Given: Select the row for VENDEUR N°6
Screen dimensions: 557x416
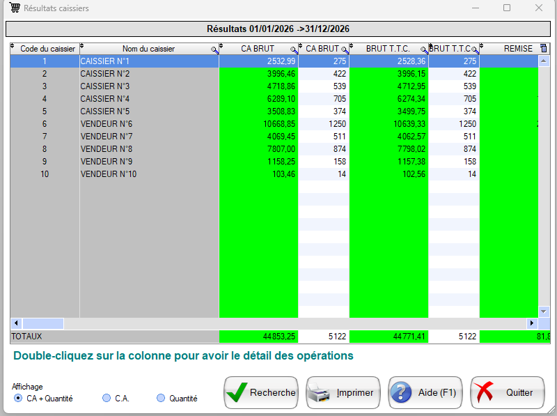Looking at the screenshot, I should 139,123.
